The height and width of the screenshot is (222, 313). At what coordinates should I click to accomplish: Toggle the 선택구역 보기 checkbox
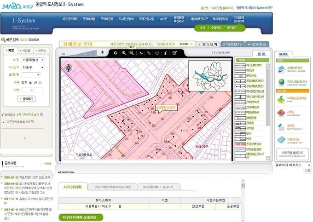point(42,114)
